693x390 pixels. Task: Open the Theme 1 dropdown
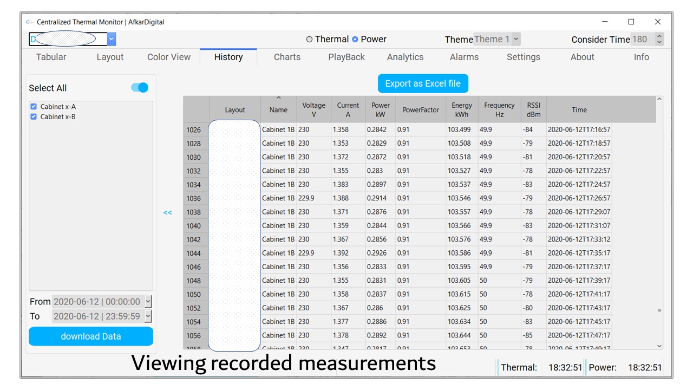(x=516, y=39)
